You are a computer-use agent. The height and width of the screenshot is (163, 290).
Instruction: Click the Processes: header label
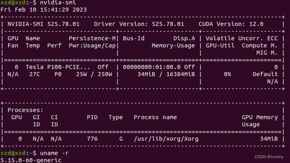tap(25, 110)
